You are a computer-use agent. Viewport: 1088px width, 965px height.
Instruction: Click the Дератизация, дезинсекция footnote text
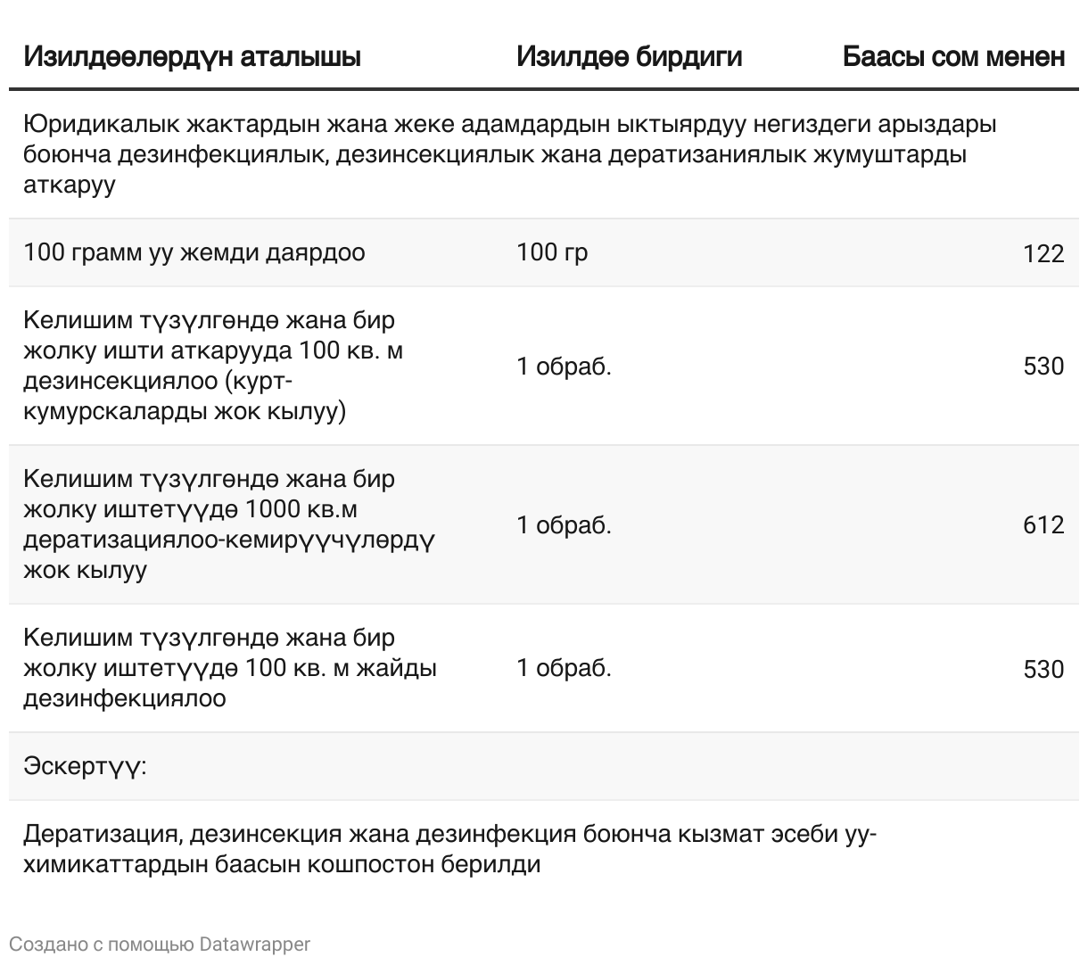450,849
